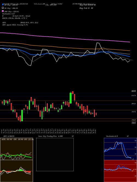137x182 pixels.
Task: Click the 209.28 price axis label
Action: click(134, 104)
